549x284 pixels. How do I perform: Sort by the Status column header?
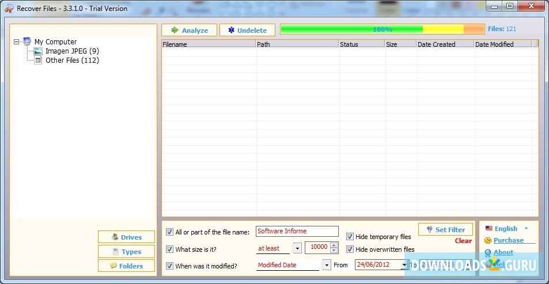362,44
